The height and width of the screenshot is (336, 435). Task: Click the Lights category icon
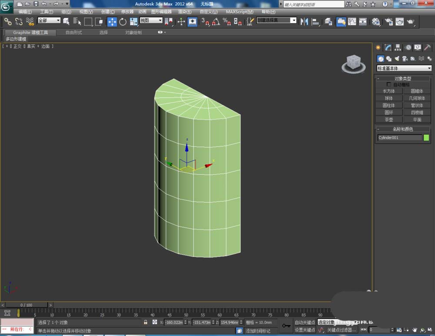(396, 59)
